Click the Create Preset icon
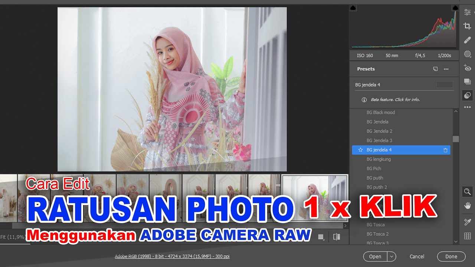 (x=436, y=69)
